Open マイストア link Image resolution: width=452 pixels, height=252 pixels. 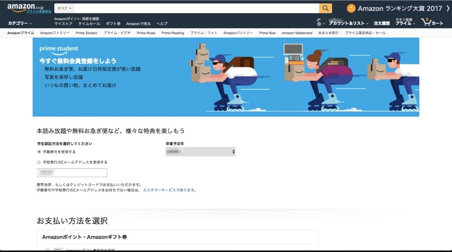click(63, 24)
